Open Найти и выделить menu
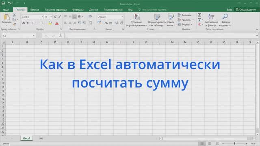 (x=225, y=20)
